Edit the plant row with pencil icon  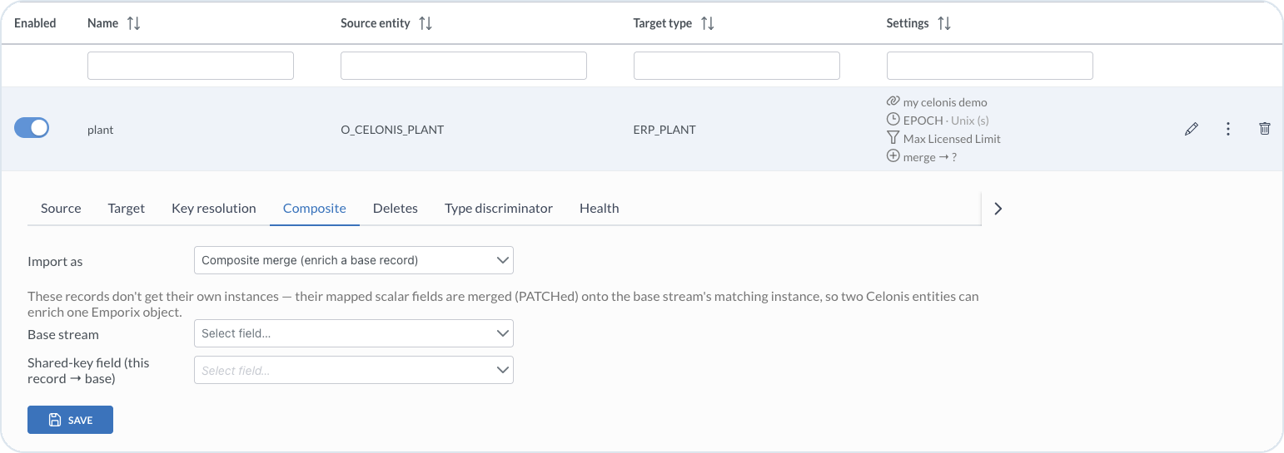point(1192,129)
